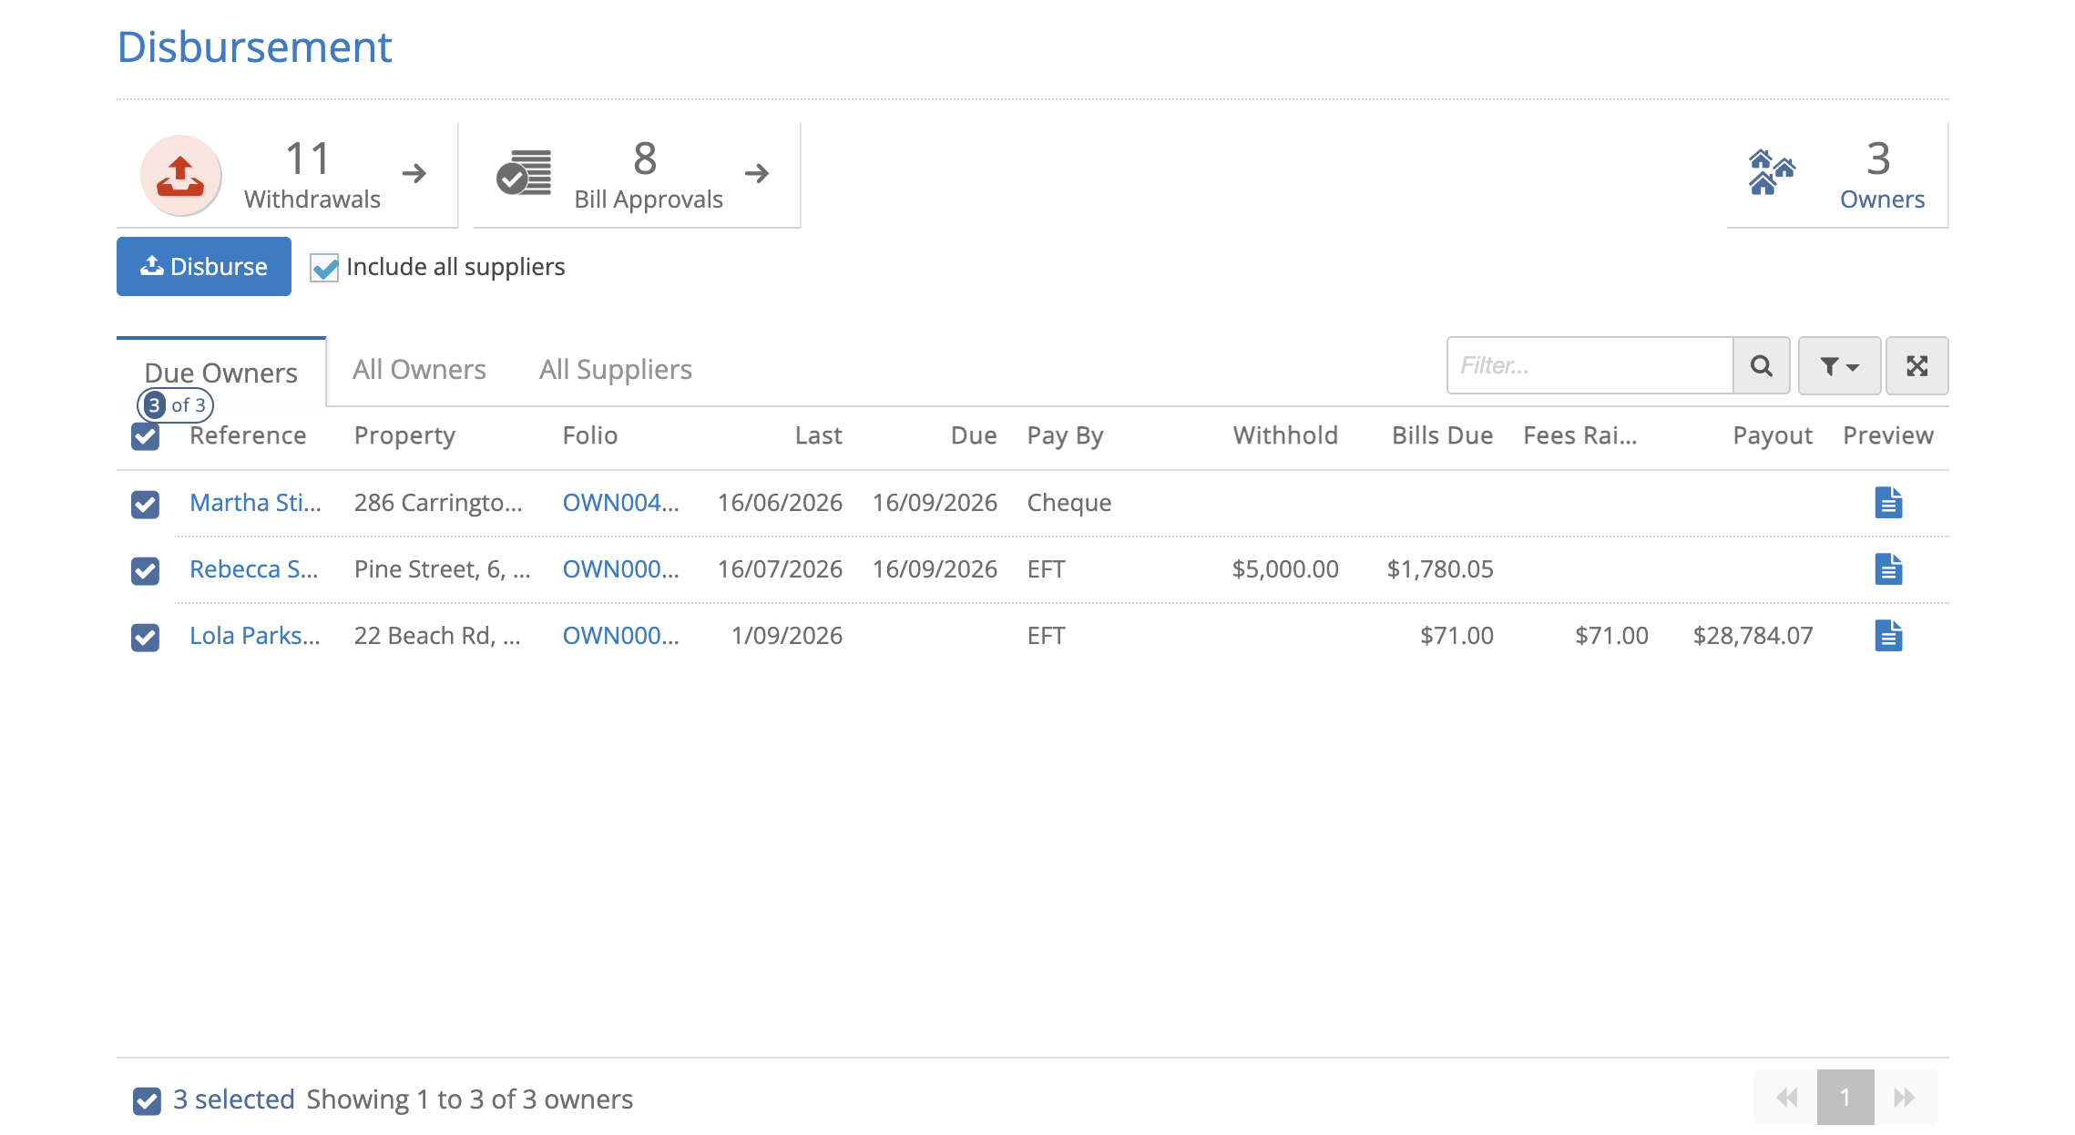Open Lola Parks... owner link
This screenshot has height=1135, width=2075.
[255, 636]
